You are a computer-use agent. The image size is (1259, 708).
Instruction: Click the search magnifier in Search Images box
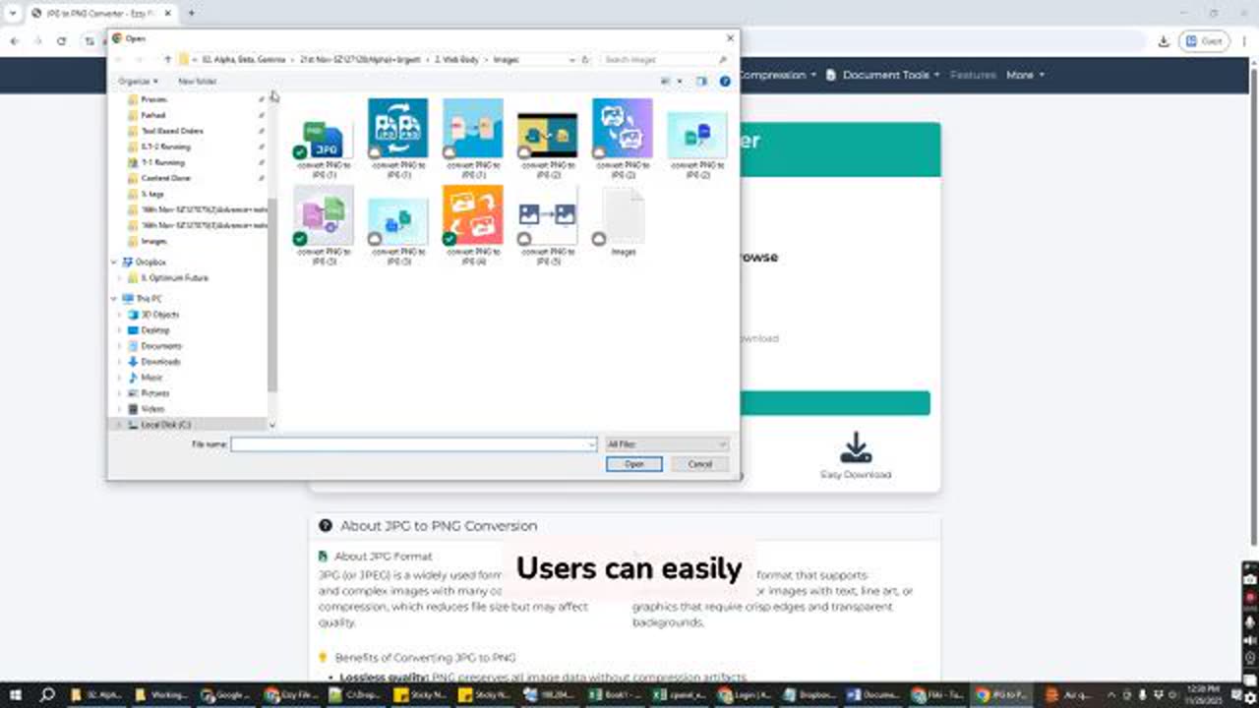pyautogui.click(x=723, y=60)
